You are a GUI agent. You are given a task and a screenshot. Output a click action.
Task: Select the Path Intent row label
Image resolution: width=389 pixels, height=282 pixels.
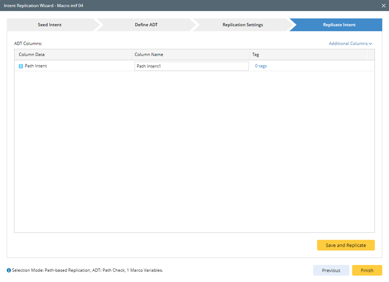[36, 66]
